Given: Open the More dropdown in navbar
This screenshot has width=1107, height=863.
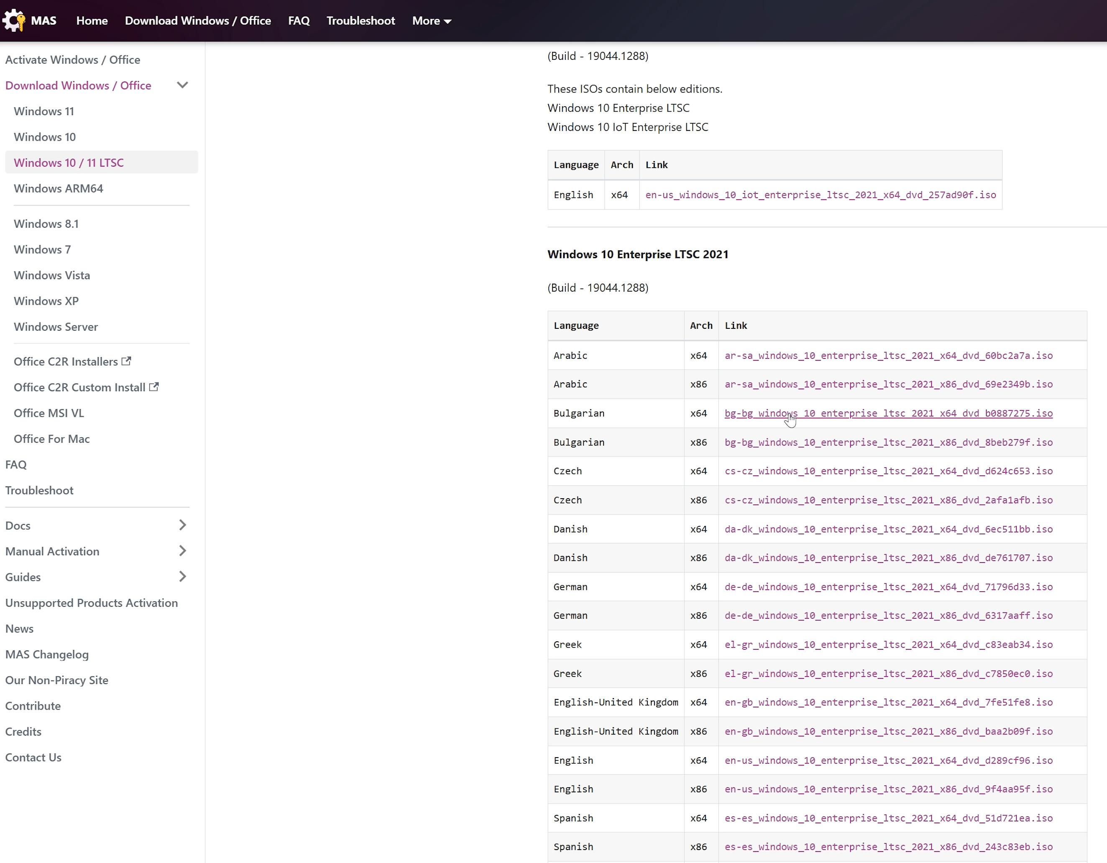Looking at the screenshot, I should [x=431, y=21].
